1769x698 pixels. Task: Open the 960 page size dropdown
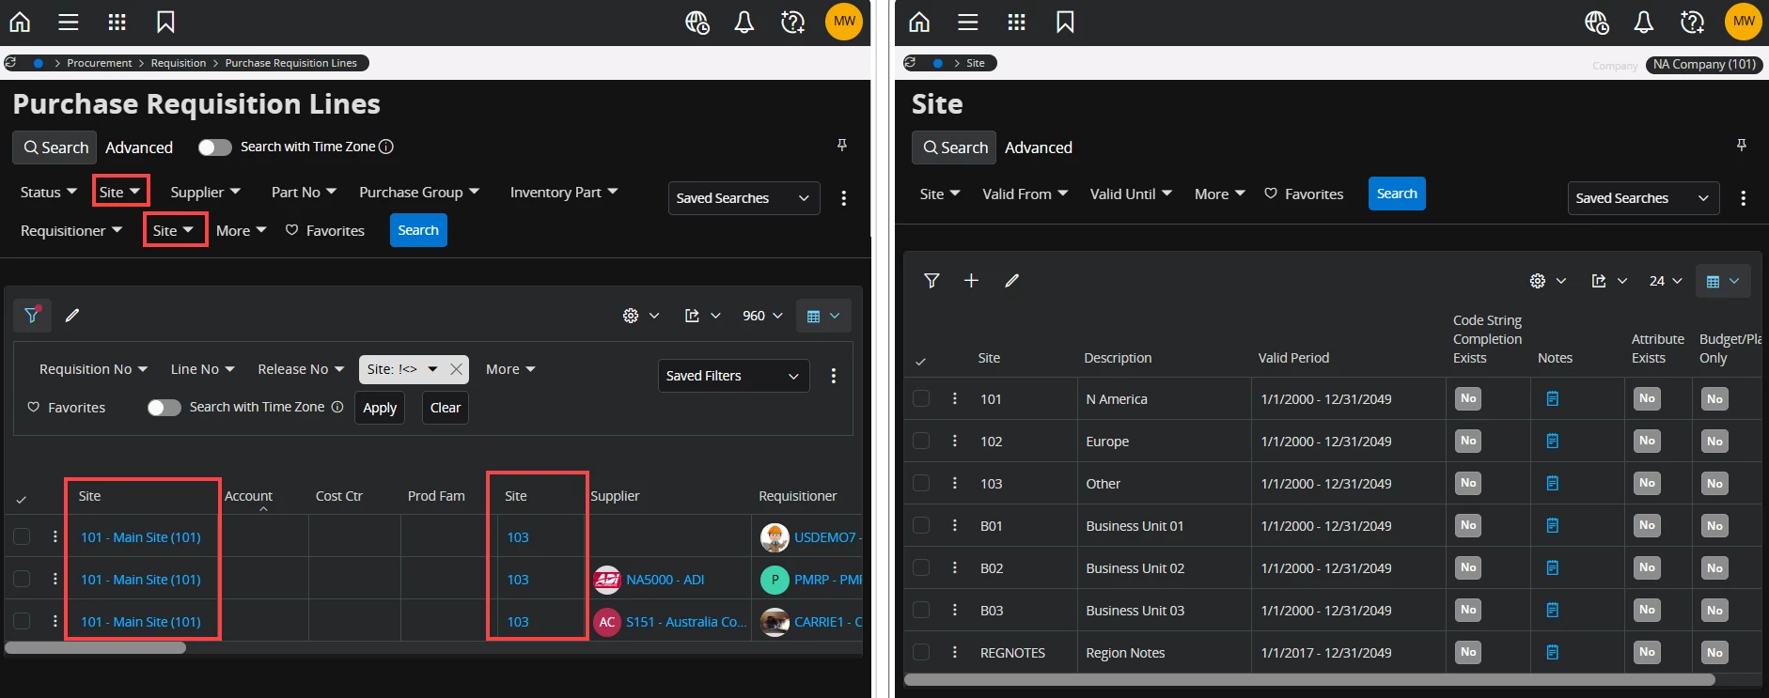click(x=762, y=316)
